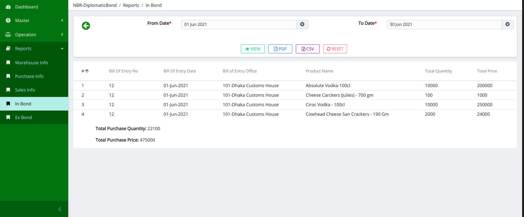Click the To Date input field
The image size is (524, 217).
[x=444, y=25]
